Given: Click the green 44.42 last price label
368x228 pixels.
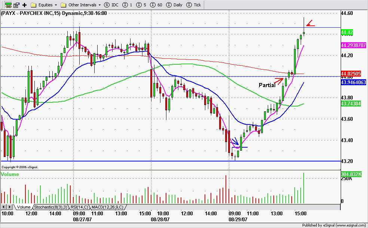Looking at the screenshot, I should (347, 33).
